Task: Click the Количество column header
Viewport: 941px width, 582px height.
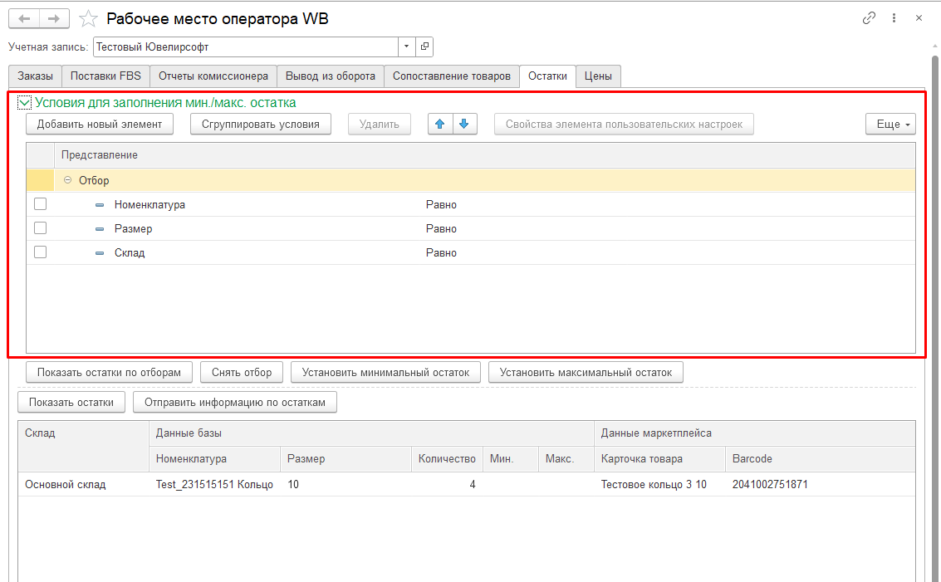Action: [x=447, y=458]
